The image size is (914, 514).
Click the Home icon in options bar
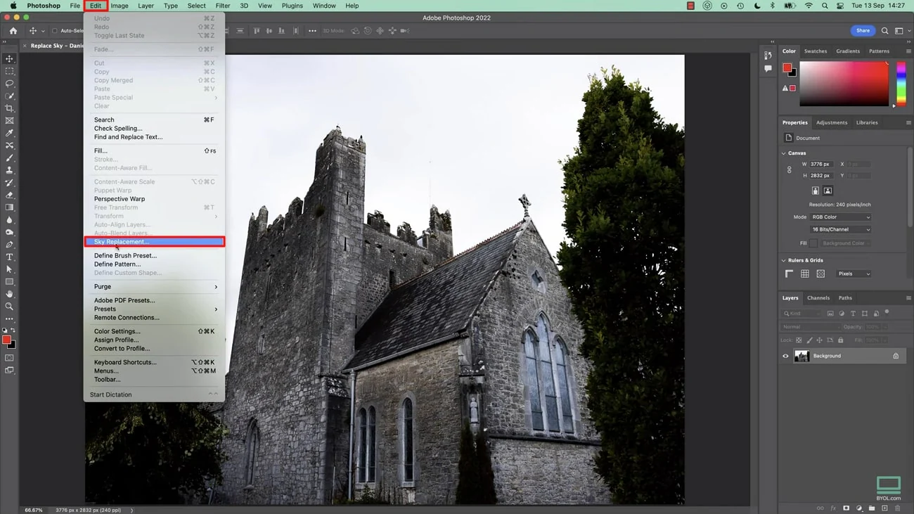coord(13,31)
